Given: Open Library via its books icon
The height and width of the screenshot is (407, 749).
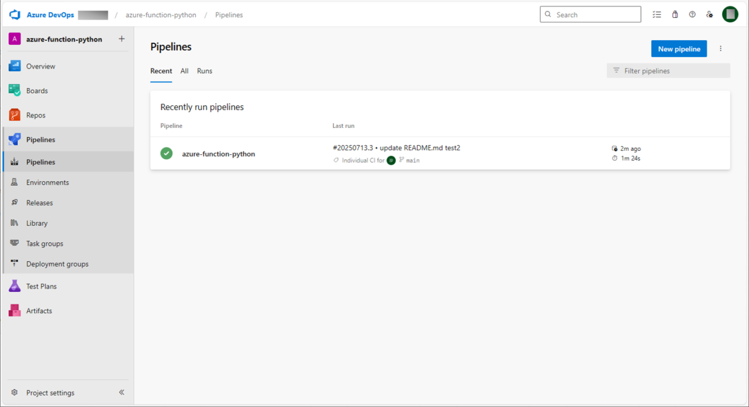Looking at the screenshot, I should pos(14,223).
